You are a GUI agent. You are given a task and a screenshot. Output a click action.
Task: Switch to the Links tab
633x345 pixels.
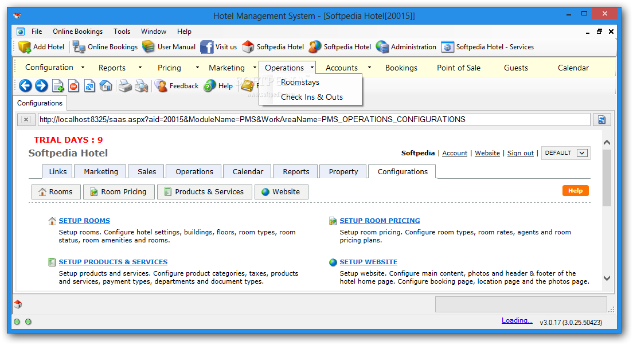point(58,171)
